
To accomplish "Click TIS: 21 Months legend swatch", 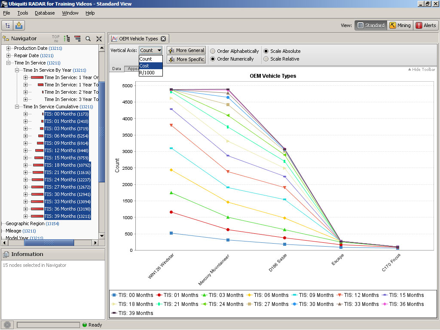I will tap(159, 304).
